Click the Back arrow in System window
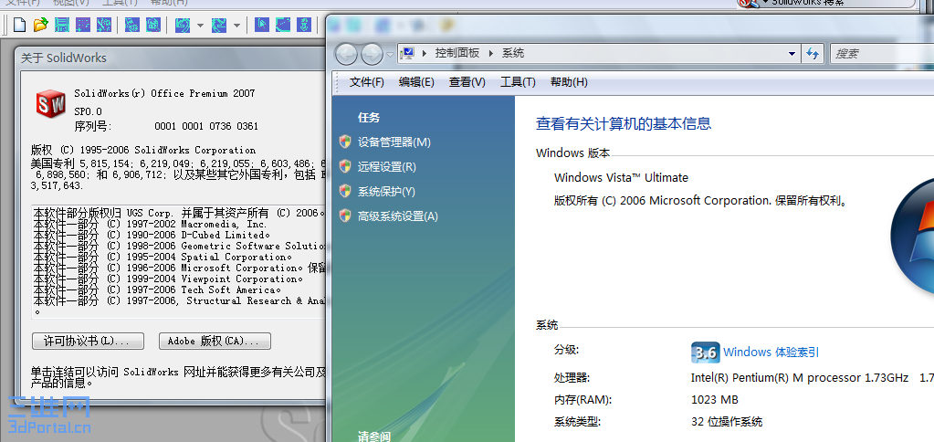Viewport: 934px width, 442px height. 347,54
